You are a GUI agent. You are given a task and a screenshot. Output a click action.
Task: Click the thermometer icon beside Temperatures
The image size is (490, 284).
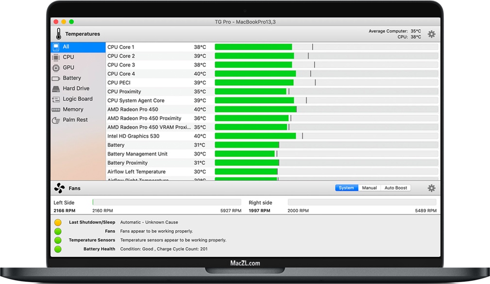pos(59,34)
